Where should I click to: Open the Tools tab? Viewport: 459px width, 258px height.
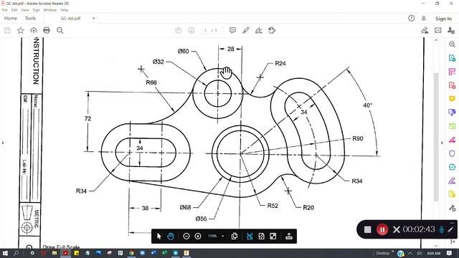pos(30,18)
